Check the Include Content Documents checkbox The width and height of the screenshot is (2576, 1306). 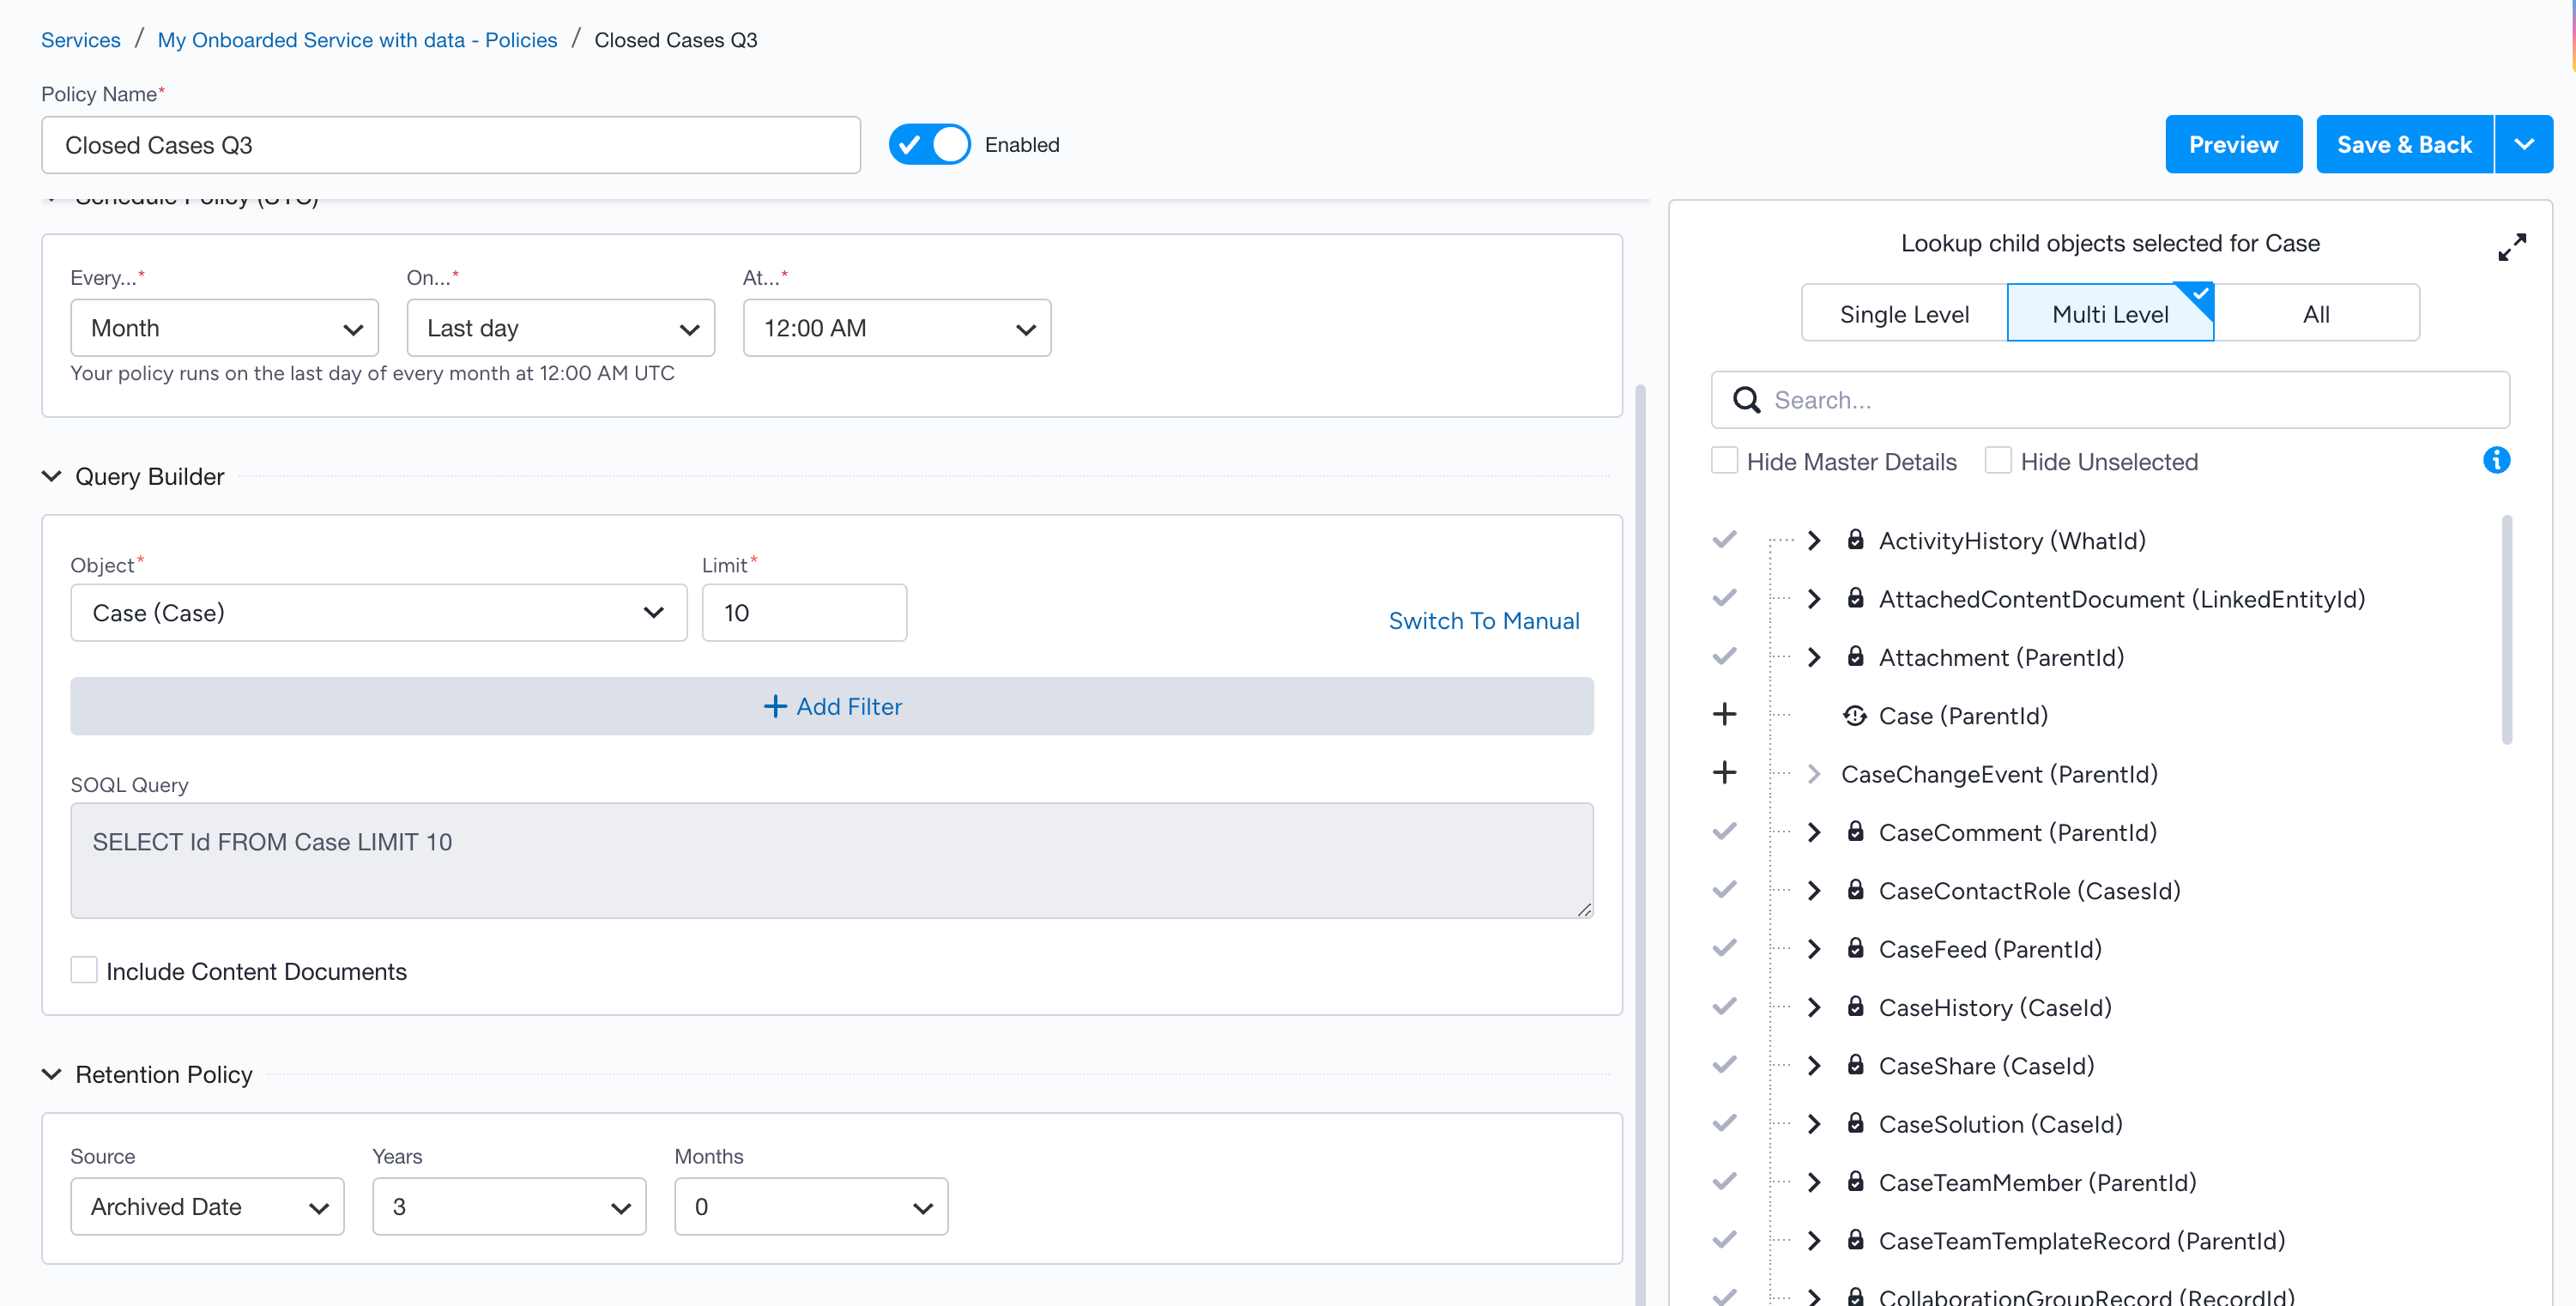click(84, 969)
